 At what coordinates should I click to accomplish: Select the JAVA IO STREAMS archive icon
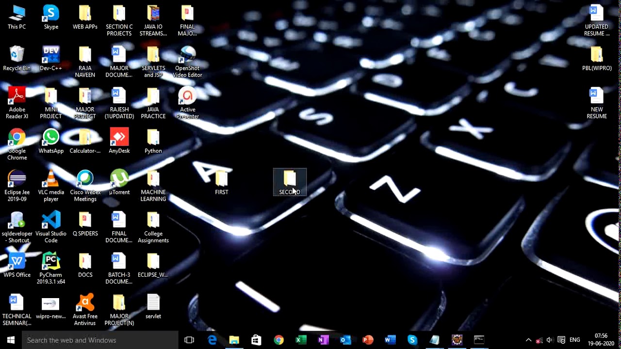[153, 21]
